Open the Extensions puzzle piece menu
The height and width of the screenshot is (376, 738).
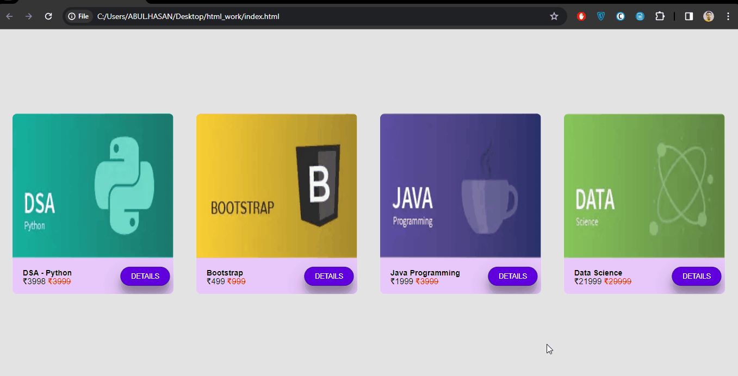(660, 16)
